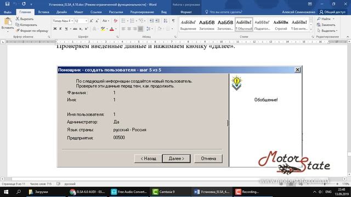Click Replace (Заменить) in editing group
The image size is (351, 197).
(x=326, y=25)
